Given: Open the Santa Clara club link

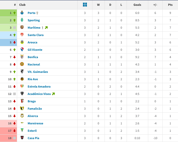Looking at the screenshot, I should coord(36,35).
